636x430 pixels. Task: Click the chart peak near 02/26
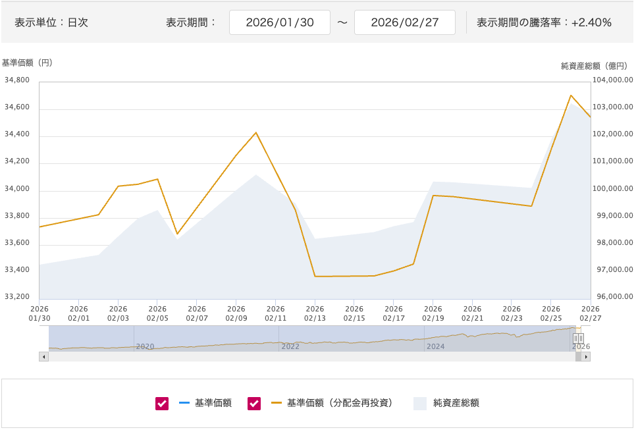[x=571, y=95]
